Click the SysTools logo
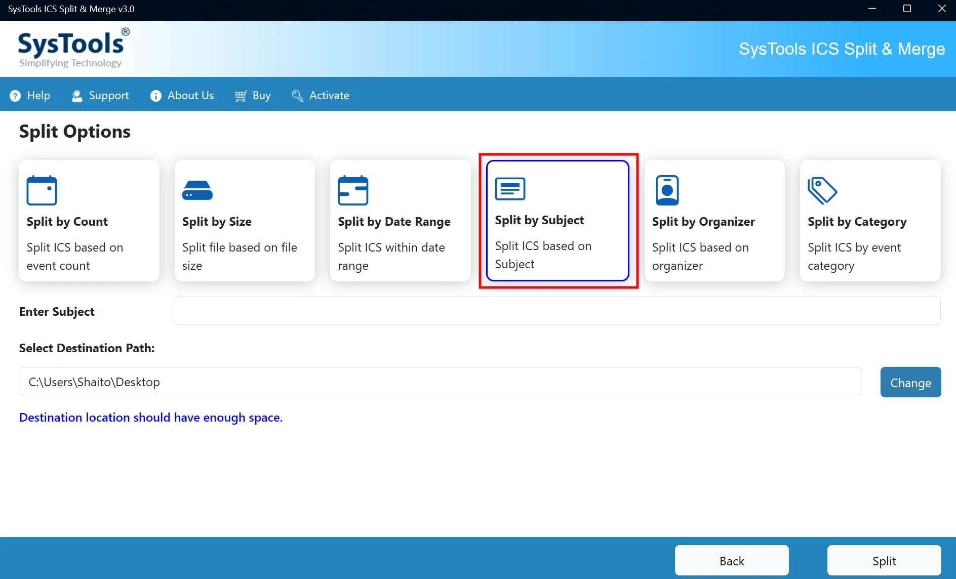 tap(74, 48)
